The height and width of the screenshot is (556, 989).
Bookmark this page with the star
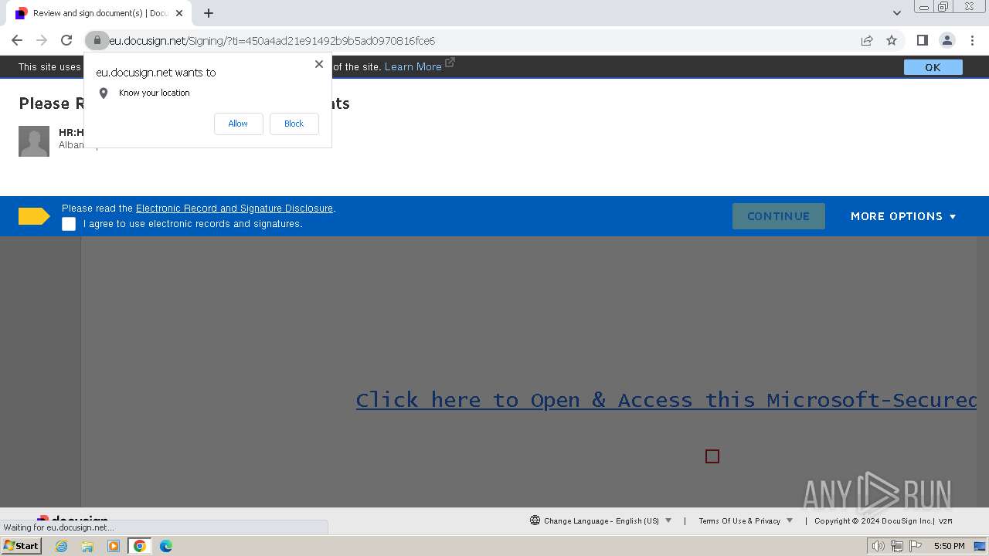892,40
